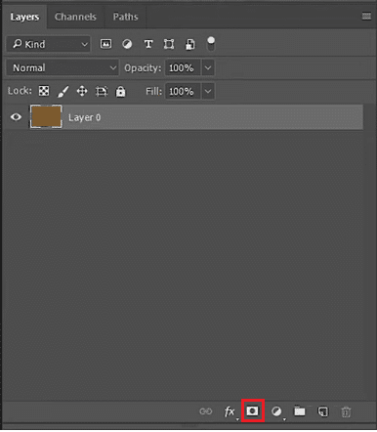Lock all padlock icon
The height and width of the screenshot is (432, 377).
[120, 91]
